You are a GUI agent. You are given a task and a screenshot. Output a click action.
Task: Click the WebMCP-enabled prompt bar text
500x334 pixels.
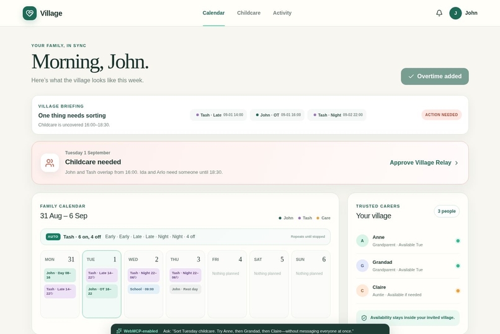(258, 331)
